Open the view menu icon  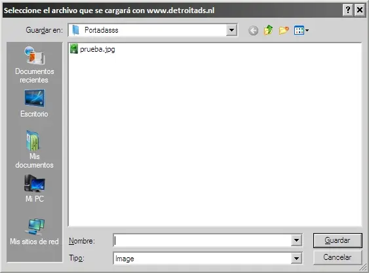tap(299, 30)
